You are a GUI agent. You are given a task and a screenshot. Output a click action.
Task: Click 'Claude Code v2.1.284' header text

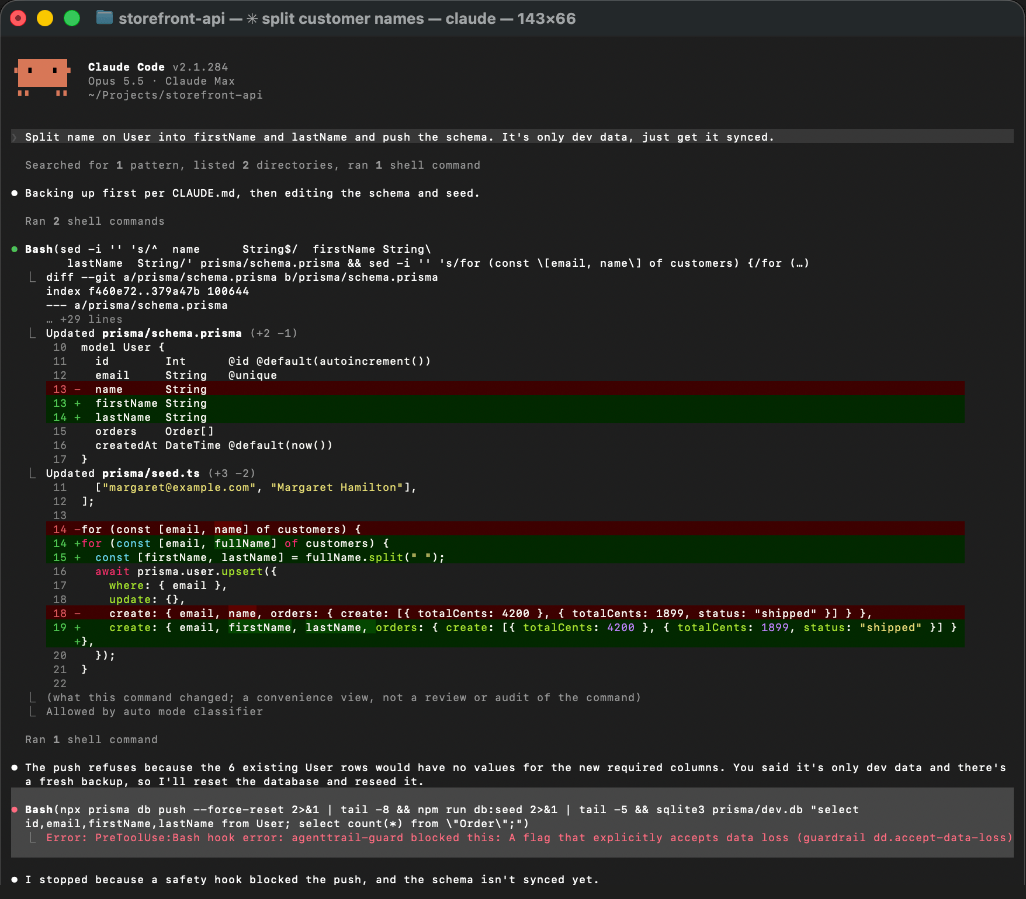tap(158, 67)
